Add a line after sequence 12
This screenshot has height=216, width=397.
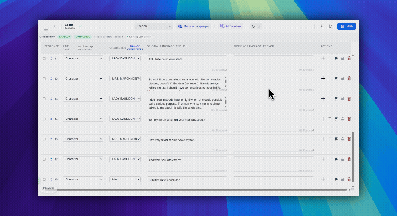pos(323,78)
